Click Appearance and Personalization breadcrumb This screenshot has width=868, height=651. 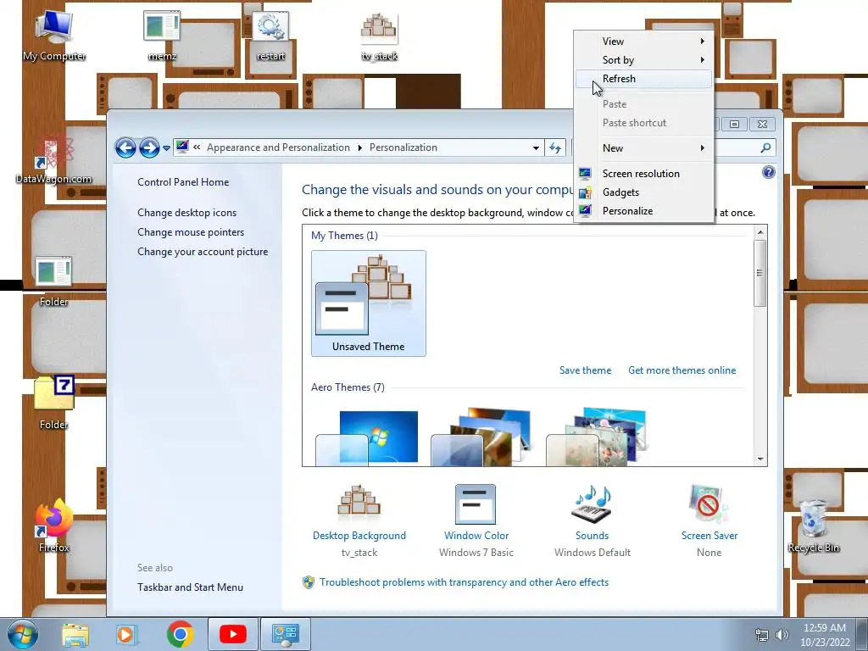point(278,147)
